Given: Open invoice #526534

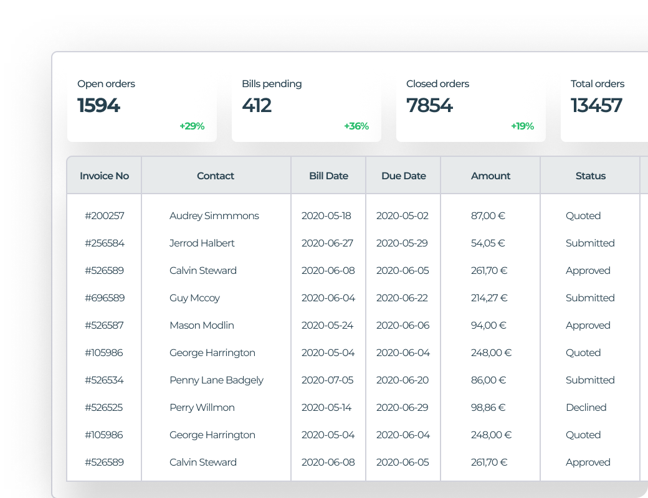Looking at the screenshot, I should (x=104, y=380).
